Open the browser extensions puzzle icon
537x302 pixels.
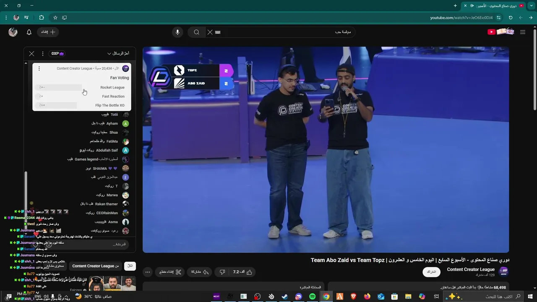(x=41, y=18)
